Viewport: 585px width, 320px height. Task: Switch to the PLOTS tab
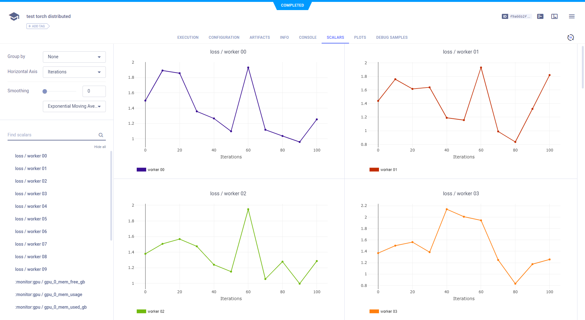360,37
